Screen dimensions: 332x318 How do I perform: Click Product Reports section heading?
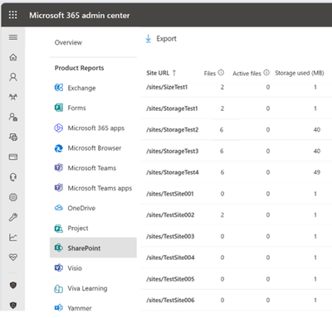80,68
